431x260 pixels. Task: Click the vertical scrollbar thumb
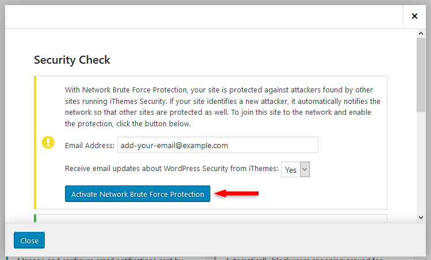pos(421,75)
